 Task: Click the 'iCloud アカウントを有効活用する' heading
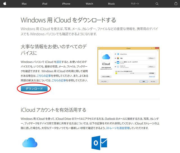pos(53,110)
